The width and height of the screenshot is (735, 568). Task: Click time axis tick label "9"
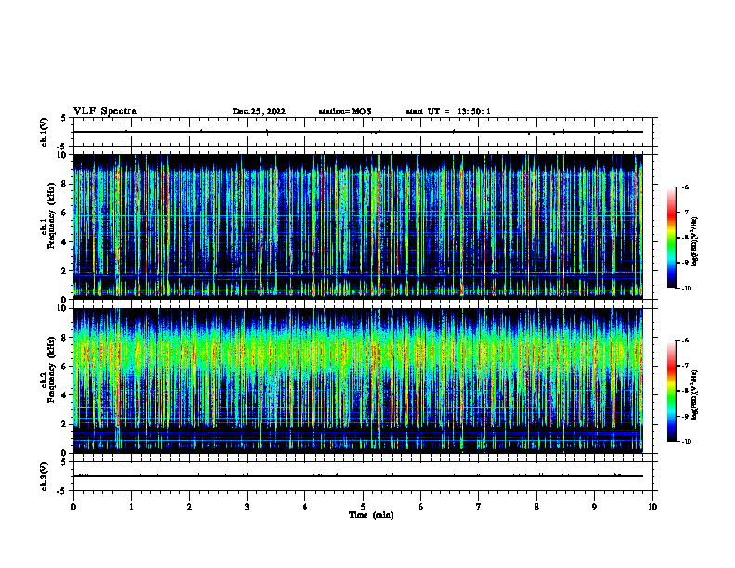(594, 507)
